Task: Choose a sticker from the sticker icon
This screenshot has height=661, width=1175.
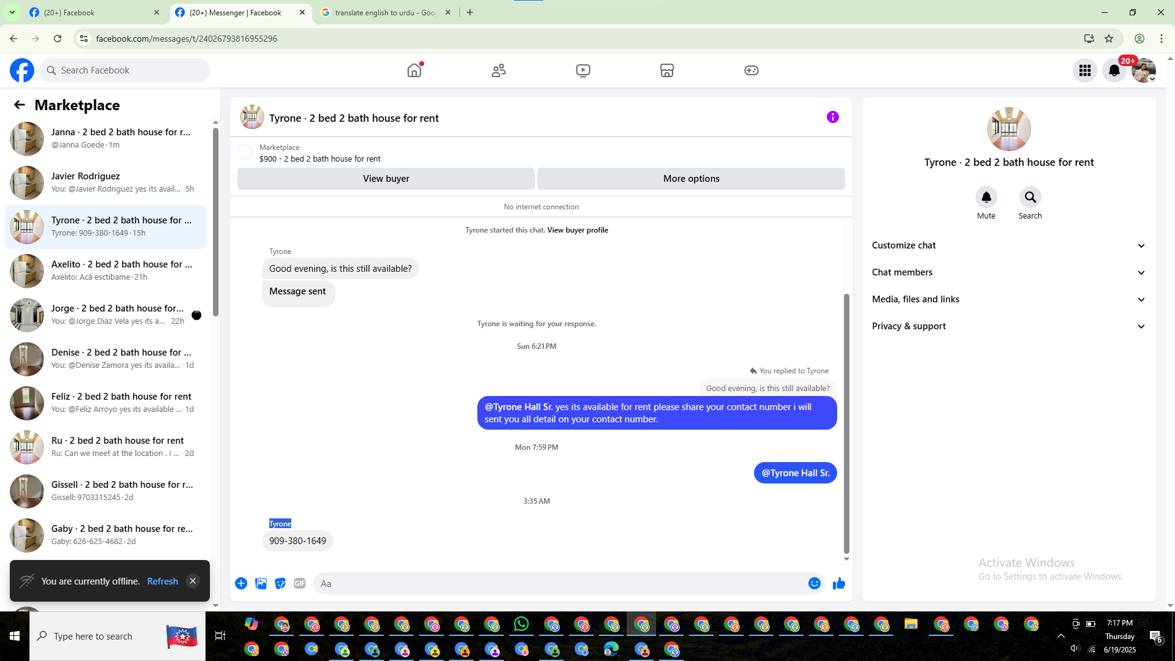Action: 280,583
